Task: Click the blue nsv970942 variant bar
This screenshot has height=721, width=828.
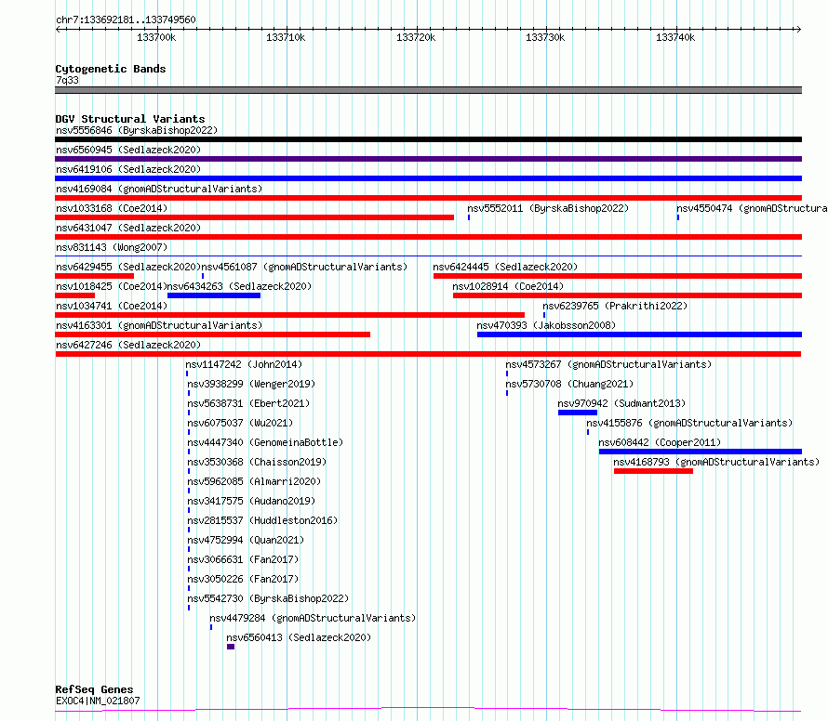Action: tap(578, 413)
